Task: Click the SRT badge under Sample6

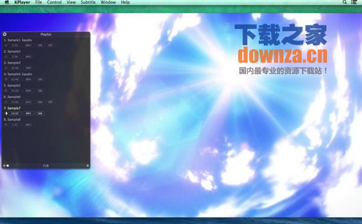Action: [x=51, y=102]
